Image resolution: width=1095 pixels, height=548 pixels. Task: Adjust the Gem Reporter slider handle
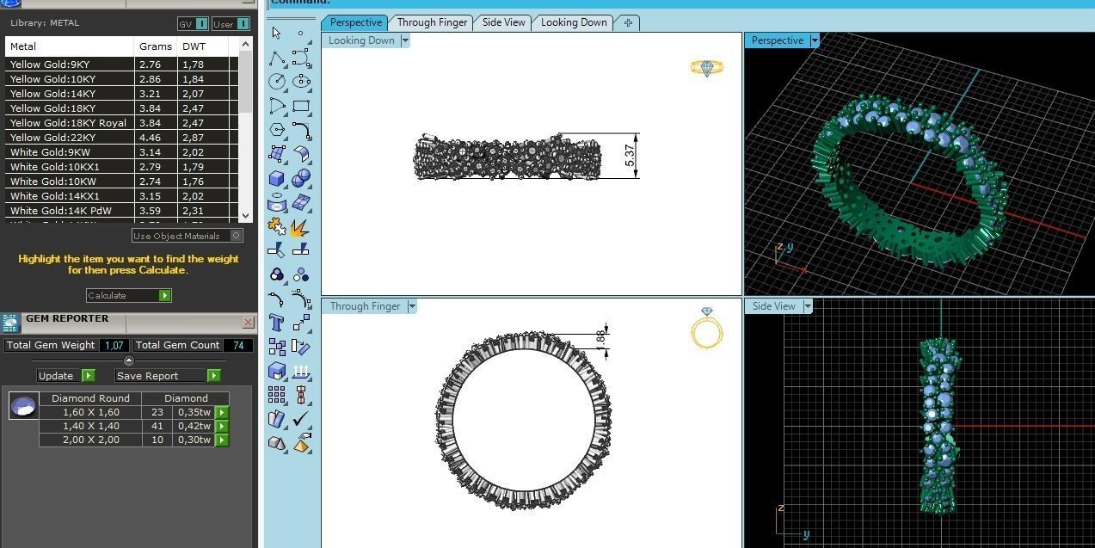click(x=129, y=360)
